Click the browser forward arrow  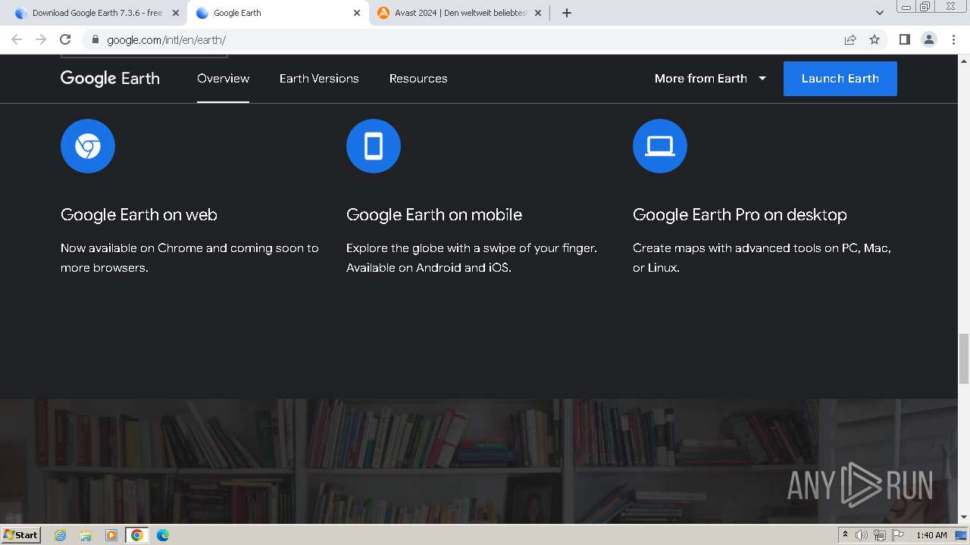[x=41, y=39]
